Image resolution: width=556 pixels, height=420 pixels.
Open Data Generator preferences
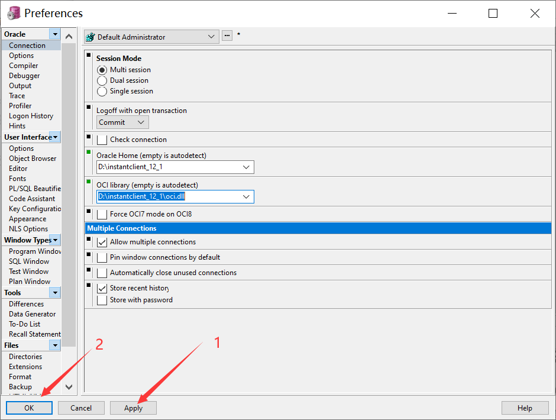tap(33, 314)
